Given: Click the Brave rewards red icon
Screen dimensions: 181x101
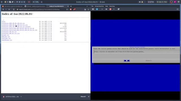Looking at the screenshot, I should click(74, 9).
